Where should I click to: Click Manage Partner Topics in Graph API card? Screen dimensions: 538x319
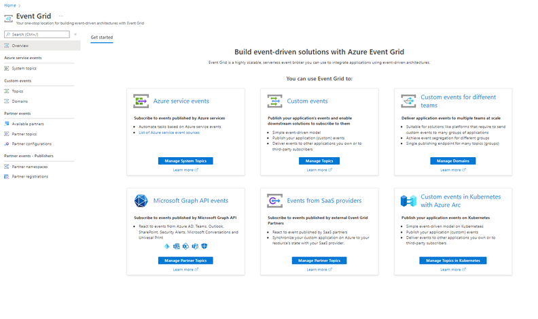(x=185, y=261)
